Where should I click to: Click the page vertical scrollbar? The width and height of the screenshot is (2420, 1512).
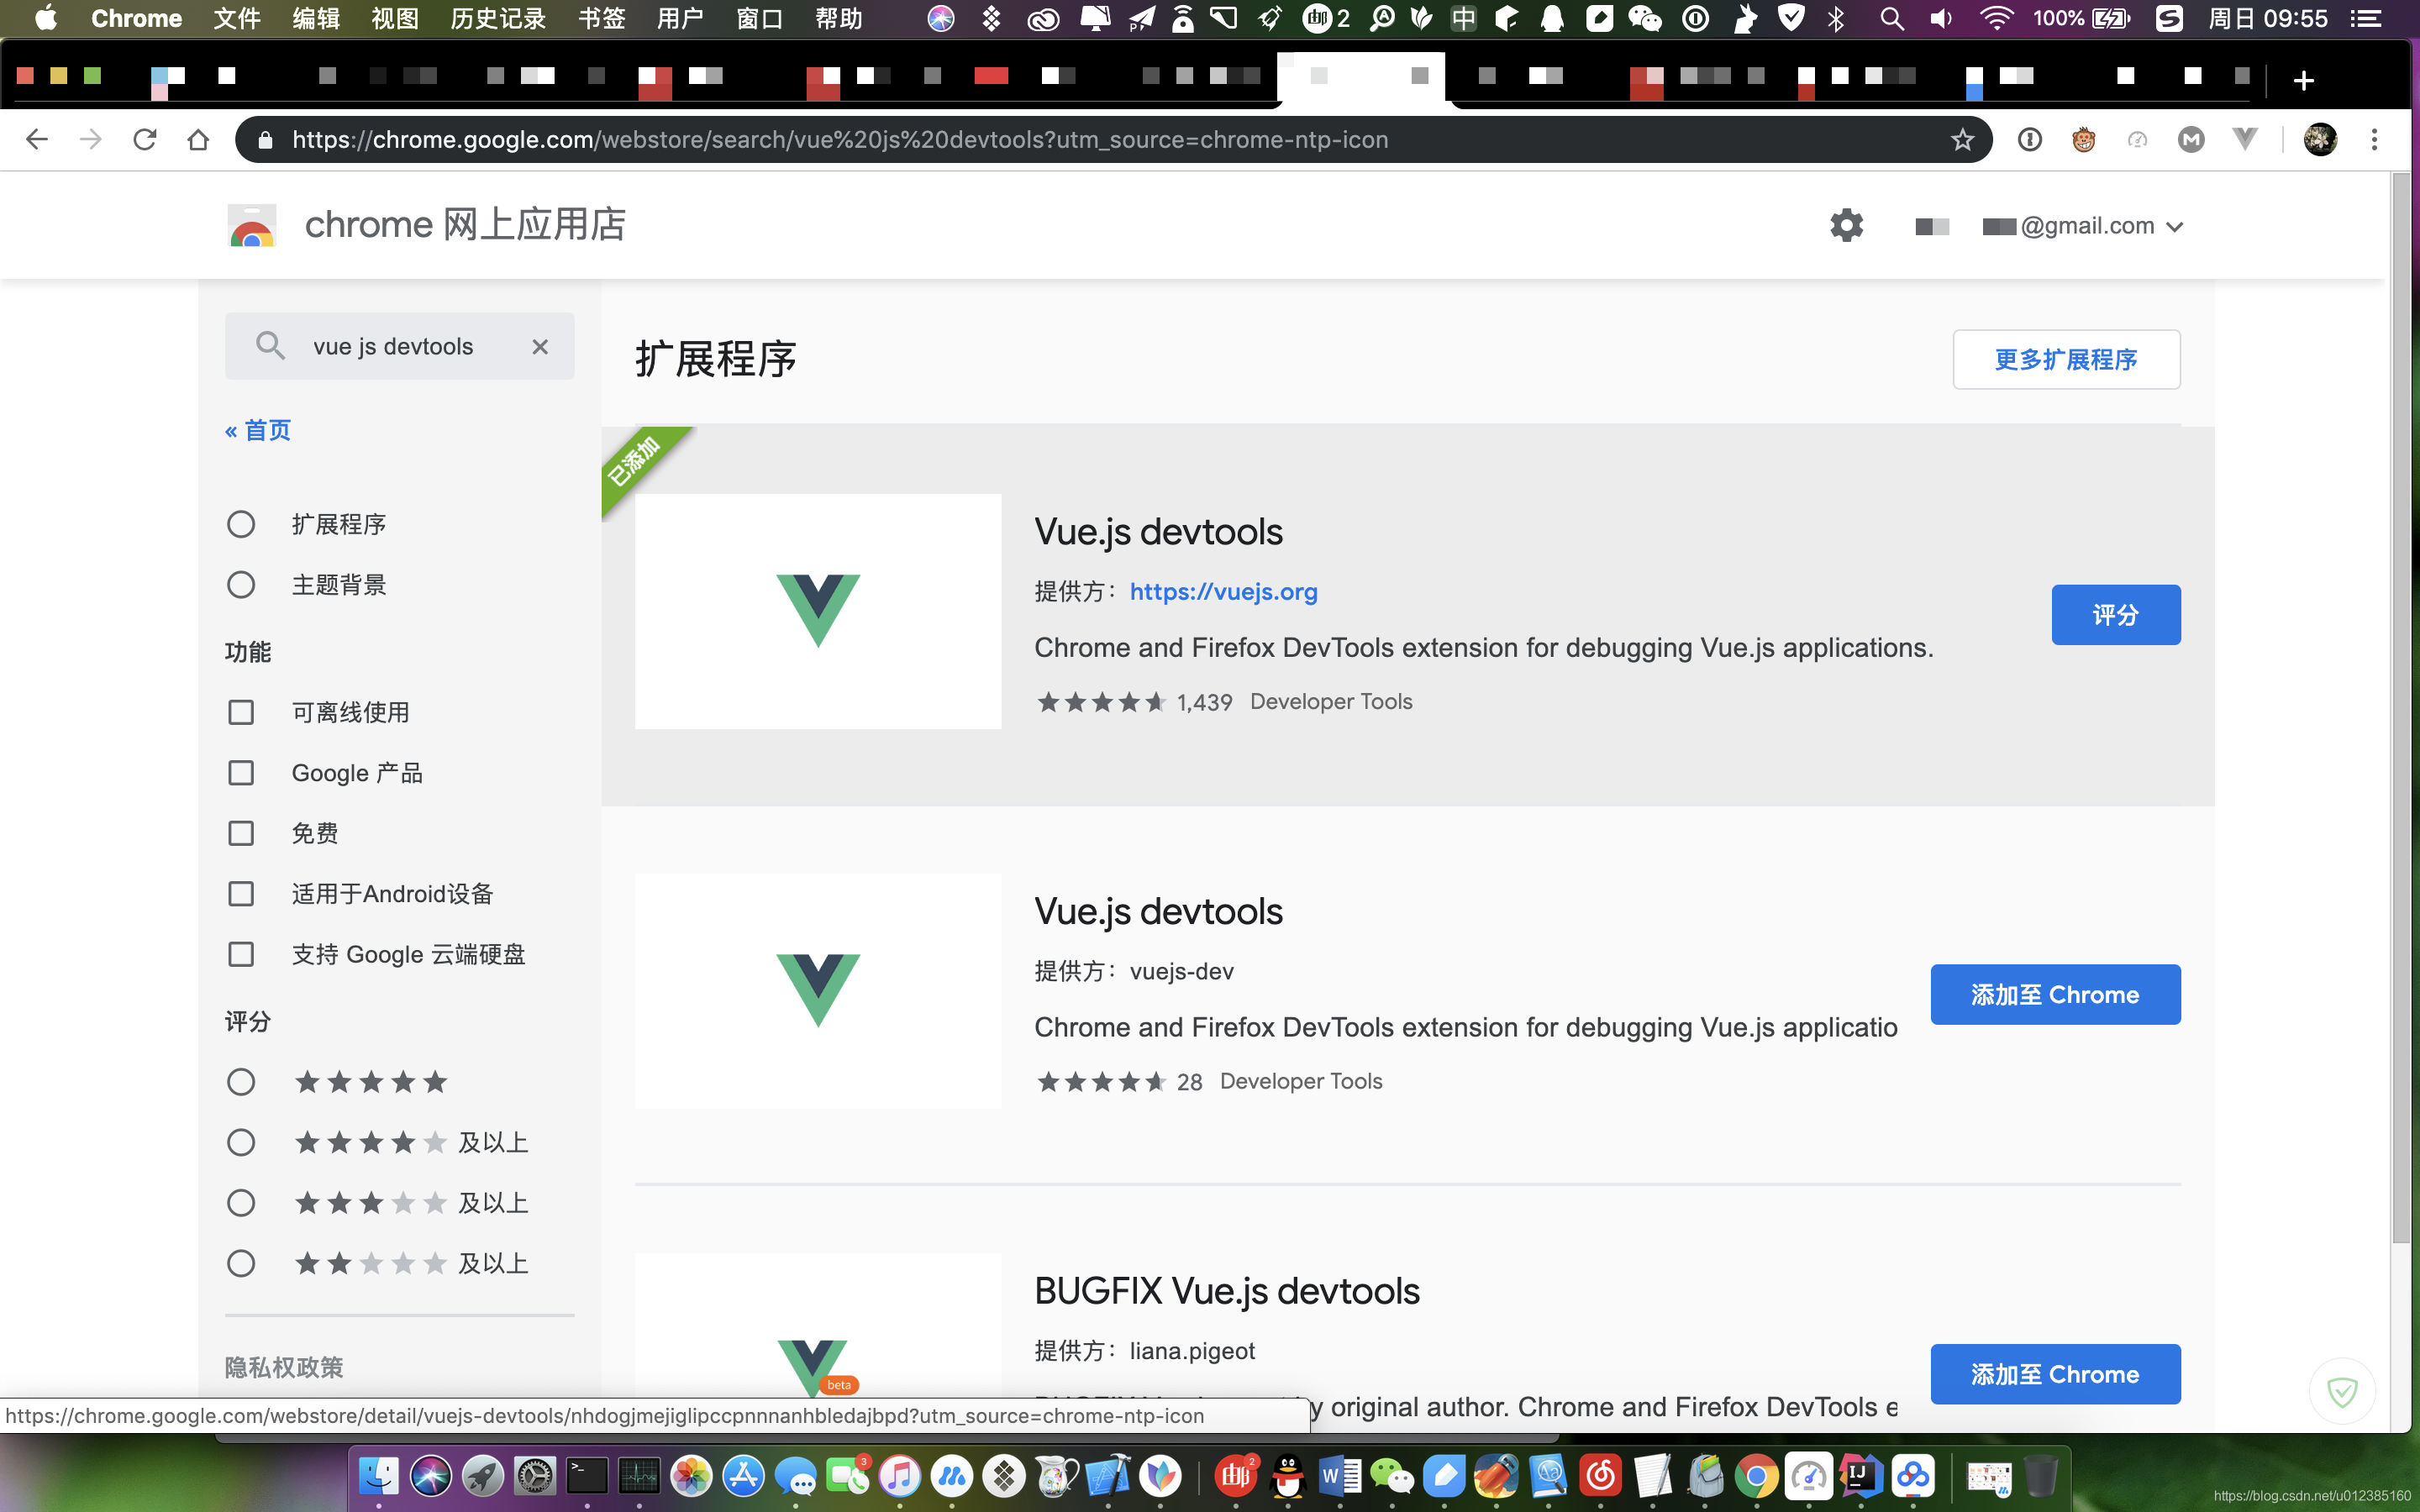[2401, 710]
